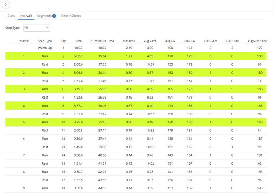Click the lap 6 time 3:19.3
This screenshot has height=193, width=275.
pyautogui.click(x=78, y=89)
